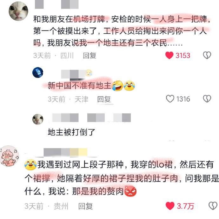This screenshot has width=219, height=219.
Task: Select the reply text 地主被打倒了
Action: 71,132
